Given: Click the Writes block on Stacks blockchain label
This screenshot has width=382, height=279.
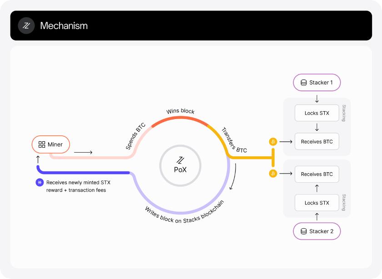Looking at the screenshot, I should tap(184, 214).
